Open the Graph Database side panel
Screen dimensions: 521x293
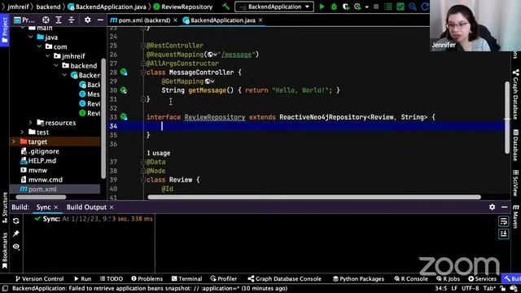pyautogui.click(x=515, y=94)
